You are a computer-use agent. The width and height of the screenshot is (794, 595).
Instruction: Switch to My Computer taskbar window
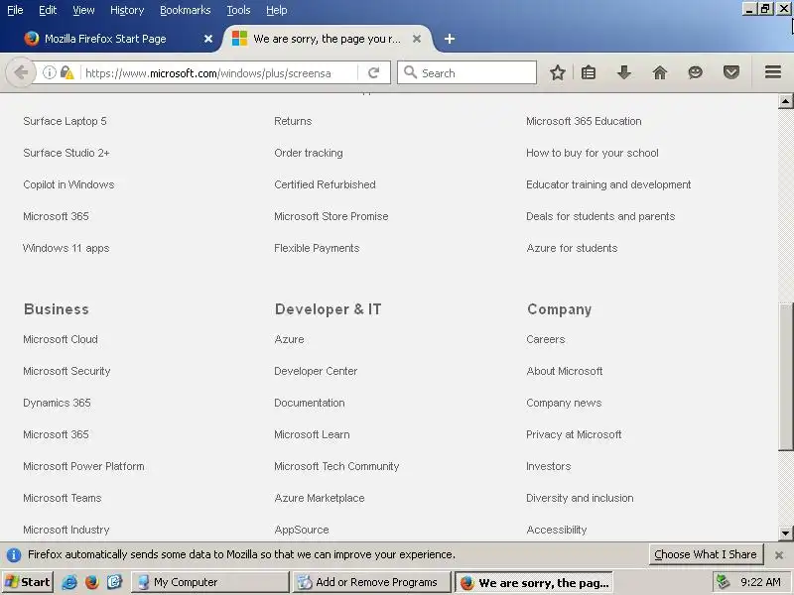pos(210,582)
